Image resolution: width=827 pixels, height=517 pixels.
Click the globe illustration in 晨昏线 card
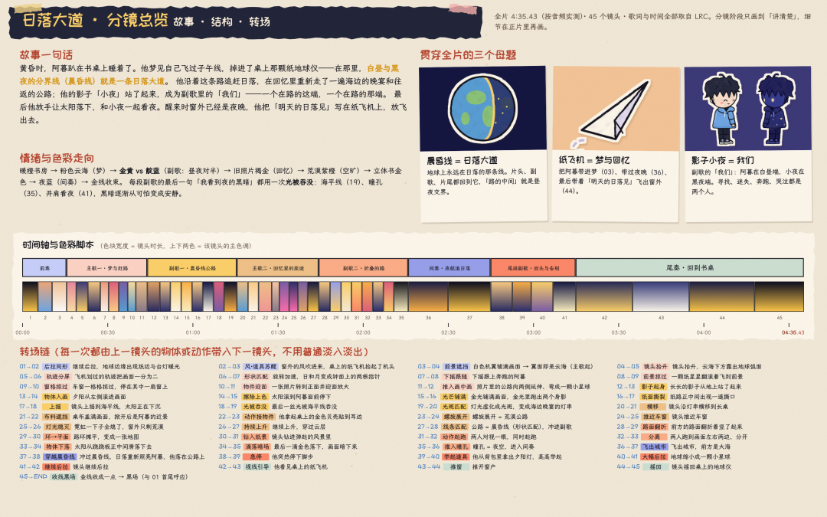point(482,109)
